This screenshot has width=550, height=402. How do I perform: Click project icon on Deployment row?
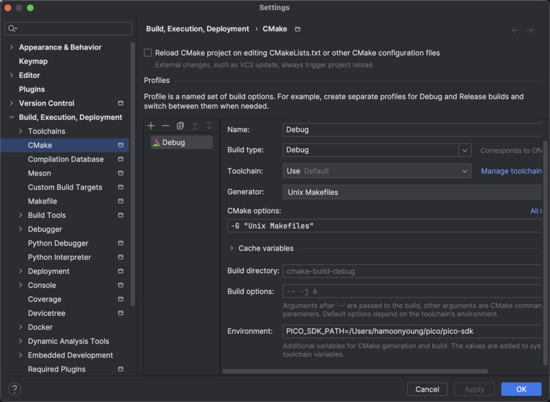pyautogui.click(x=121, y=271)
